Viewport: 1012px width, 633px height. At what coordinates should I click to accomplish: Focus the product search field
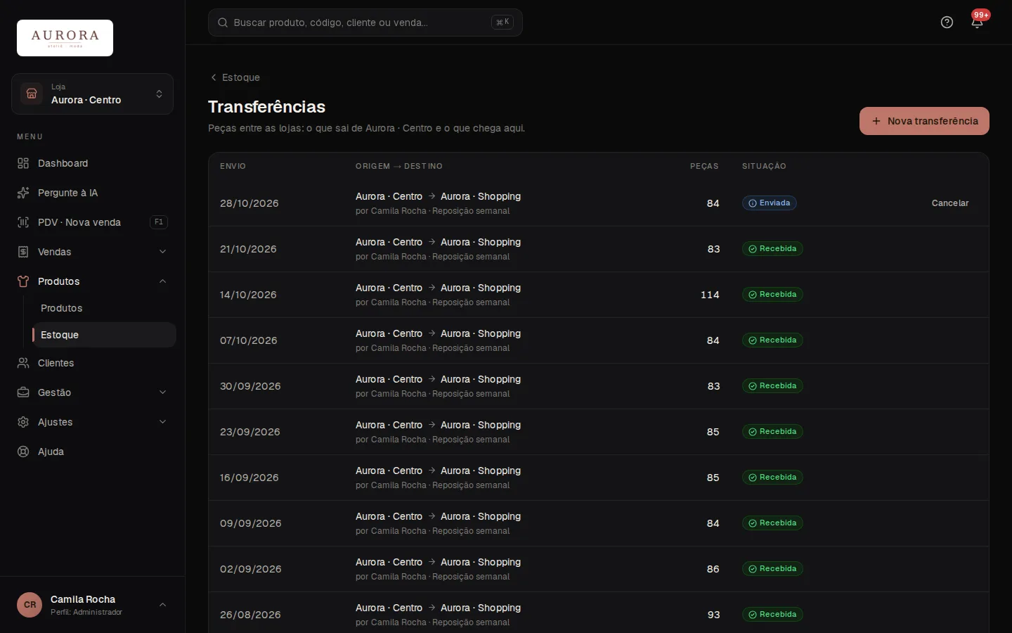click(x=365, y=23)
